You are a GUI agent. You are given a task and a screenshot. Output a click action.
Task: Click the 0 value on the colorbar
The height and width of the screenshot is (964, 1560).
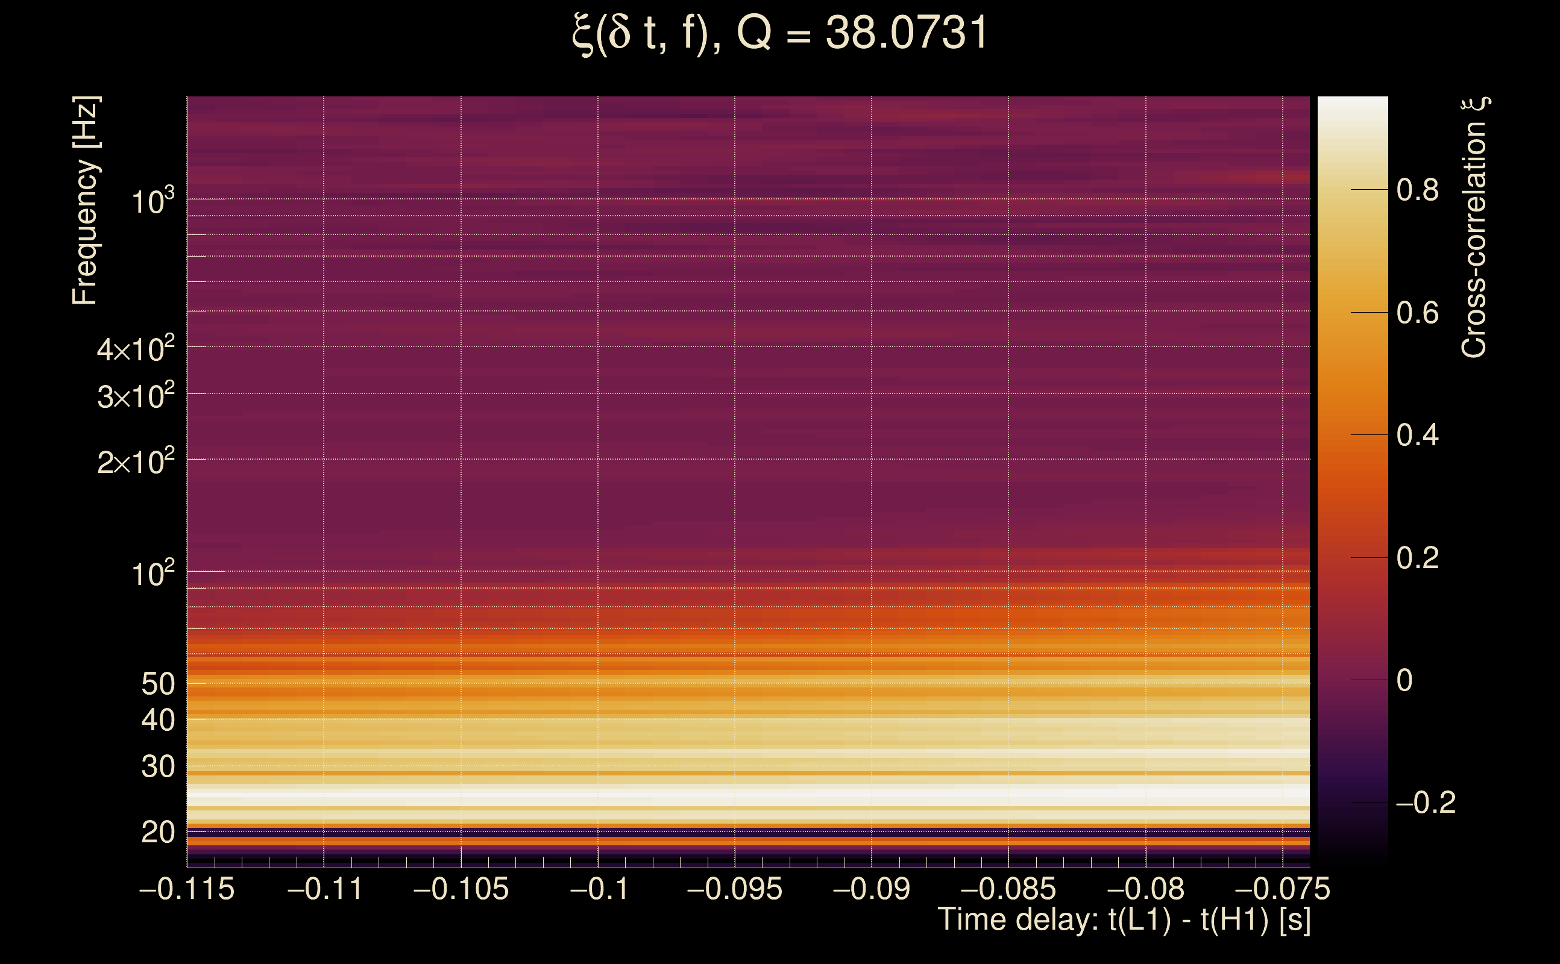[x=1404, y=680]
